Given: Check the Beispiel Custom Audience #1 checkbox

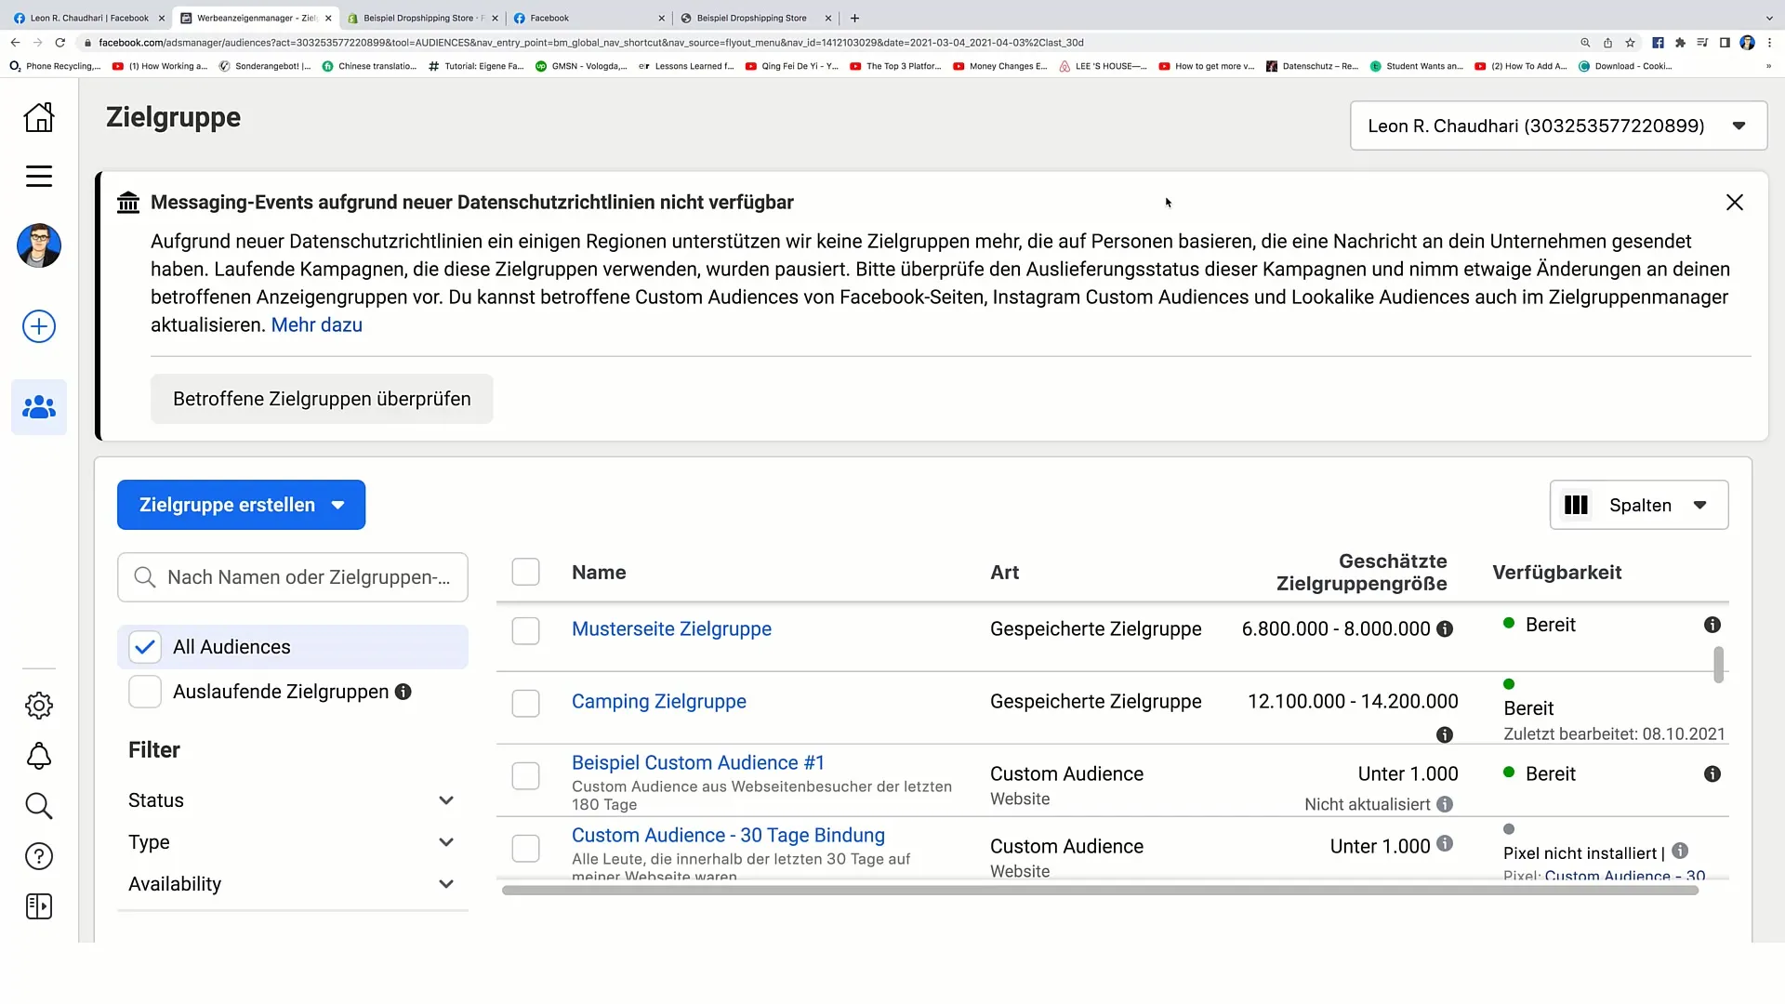Looking at the screenshot, I should [526, 775].
